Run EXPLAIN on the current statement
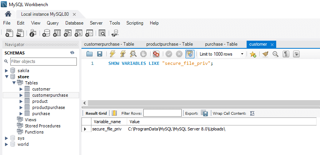 click(x=133, y=54)
